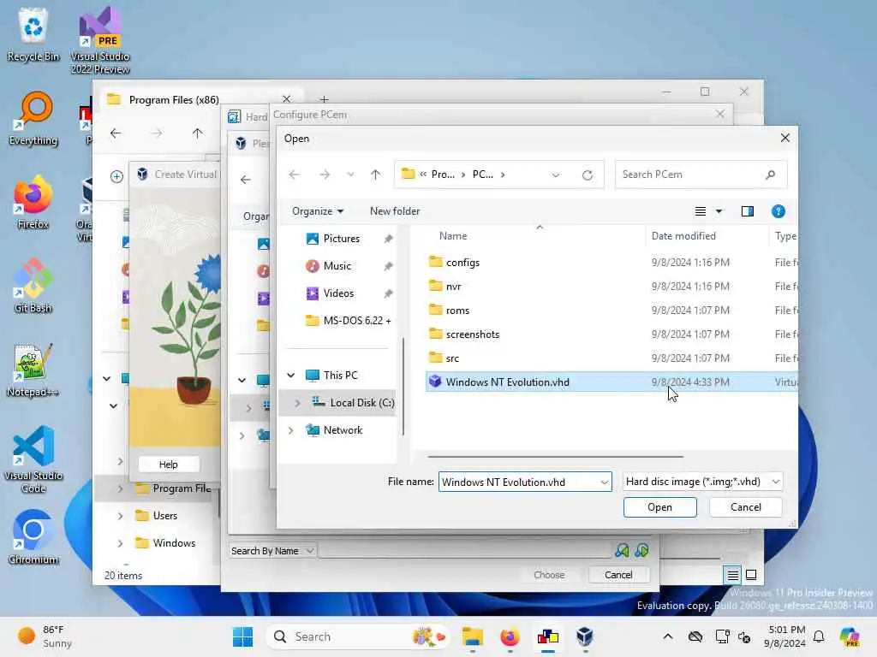Expand the Local Disk (C:) node
This screenshot has height=657, width=877.
pyautogui.click(x=297, y=403)
